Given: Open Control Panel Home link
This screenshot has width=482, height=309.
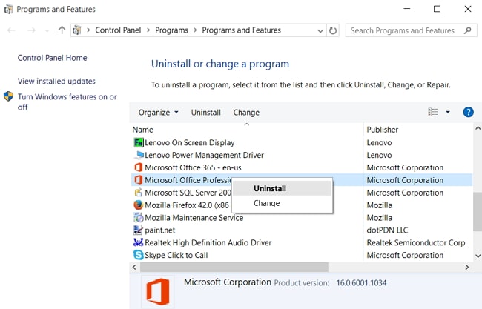Looking at the screenshot, I should 52,58.
